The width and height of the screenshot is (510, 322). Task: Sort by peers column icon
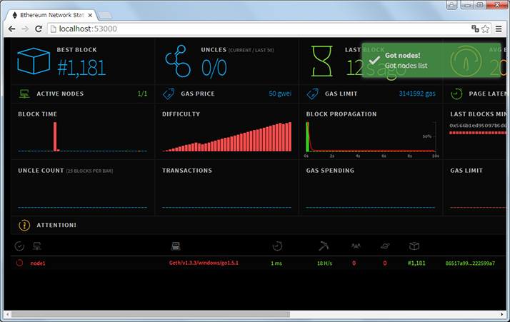click(x=356, y=246)
